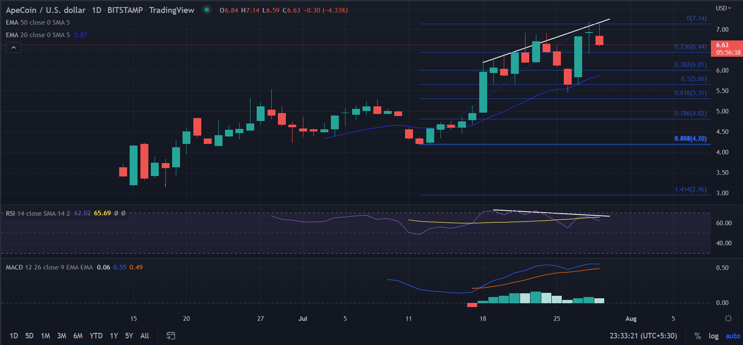The image size is (743, 345).
Task: Collapse the indicator legend chevron button
Action: pyautogui.click(x=13, y=48)
